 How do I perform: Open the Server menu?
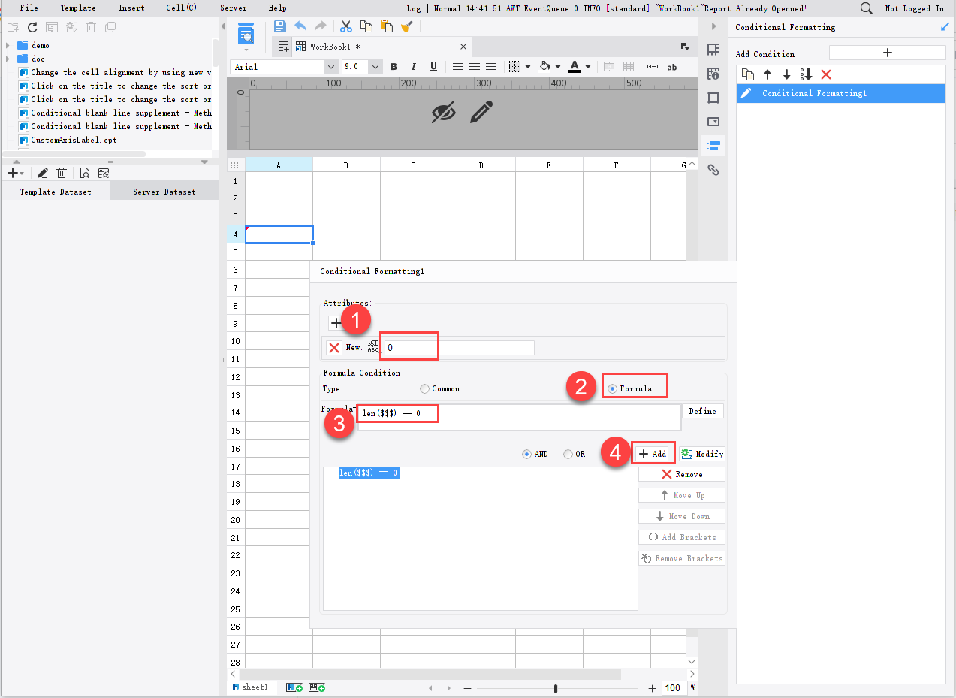tap(233, 8)
